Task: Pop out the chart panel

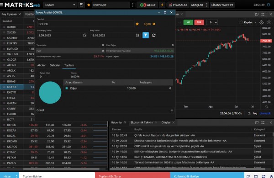Action: point(257,14)
